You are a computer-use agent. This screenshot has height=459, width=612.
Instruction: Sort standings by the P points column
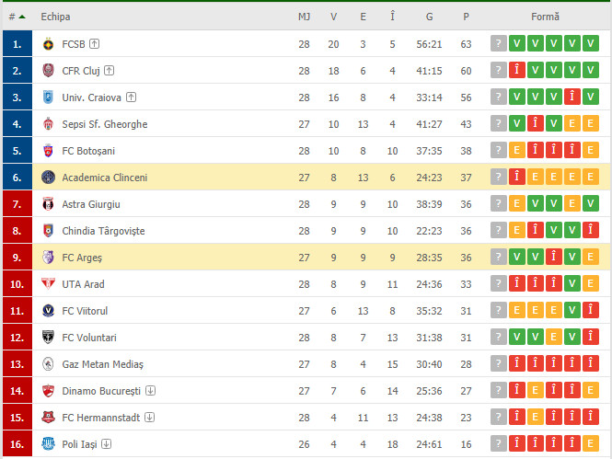pos(466,17)
